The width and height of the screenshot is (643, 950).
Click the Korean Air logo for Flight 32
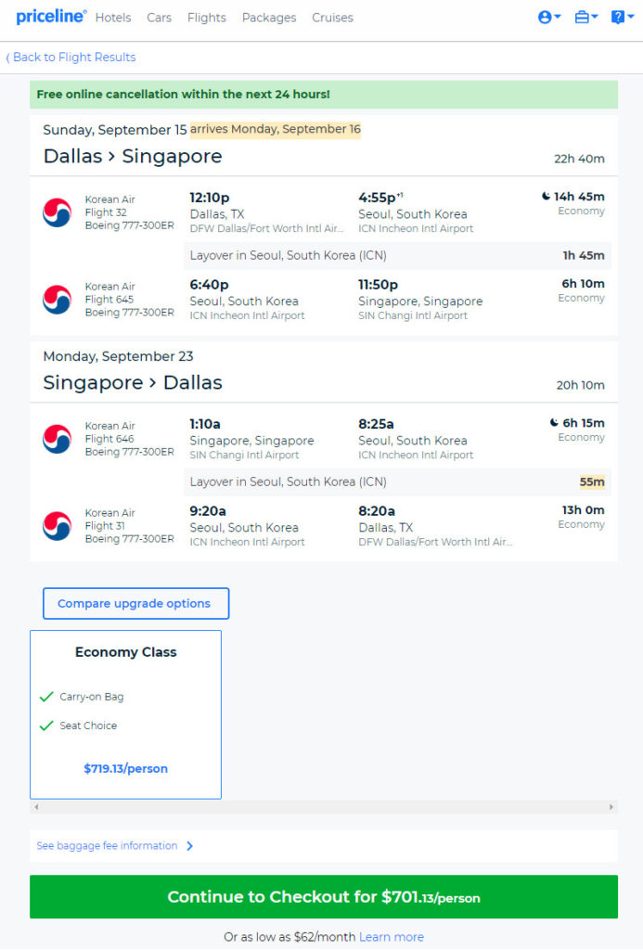point(57,212)
